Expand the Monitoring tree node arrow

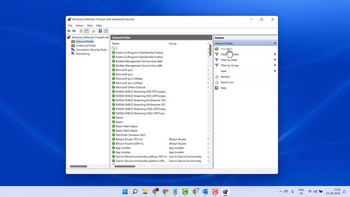click(x=69, y=54)
